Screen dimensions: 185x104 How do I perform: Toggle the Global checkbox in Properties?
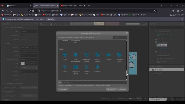[22, 35]
